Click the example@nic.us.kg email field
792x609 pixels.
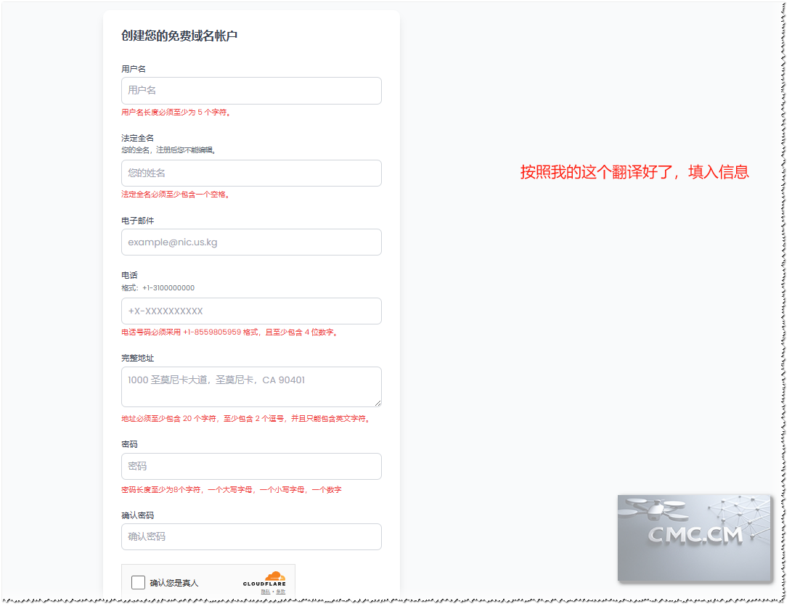[251, 242]
